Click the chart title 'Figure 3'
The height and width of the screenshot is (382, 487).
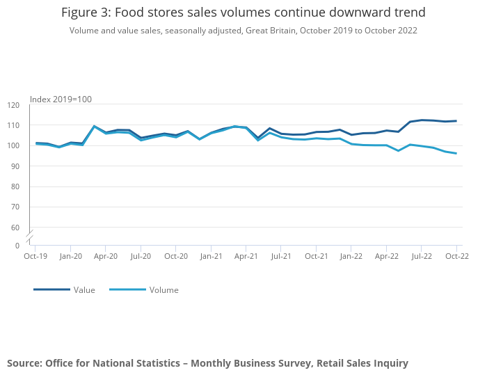(243, 13)
